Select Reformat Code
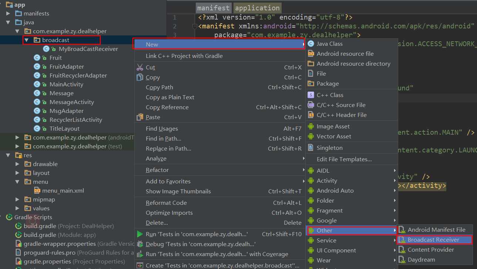The height and width of the screenshot is (269, 477). tap(220, 203)
